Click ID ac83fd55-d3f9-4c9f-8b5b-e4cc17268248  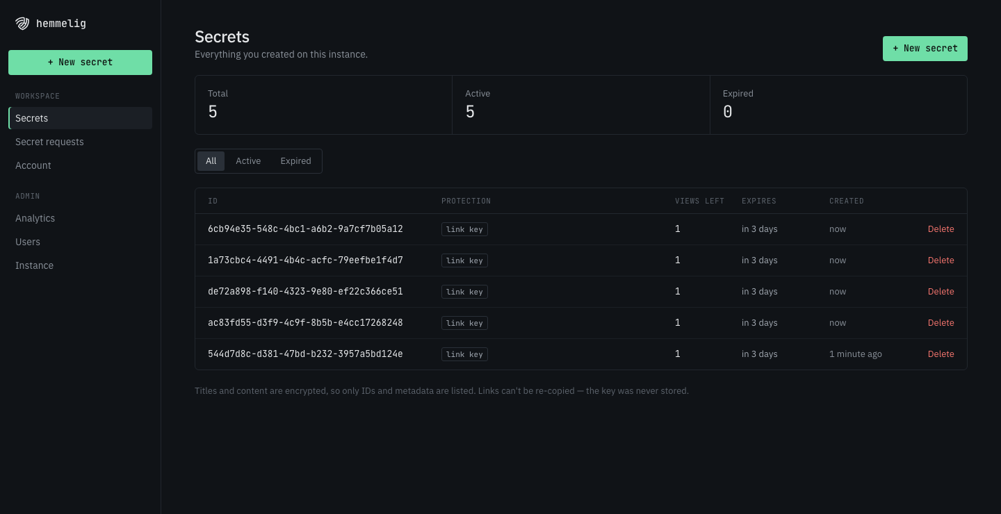coord(305,323)
